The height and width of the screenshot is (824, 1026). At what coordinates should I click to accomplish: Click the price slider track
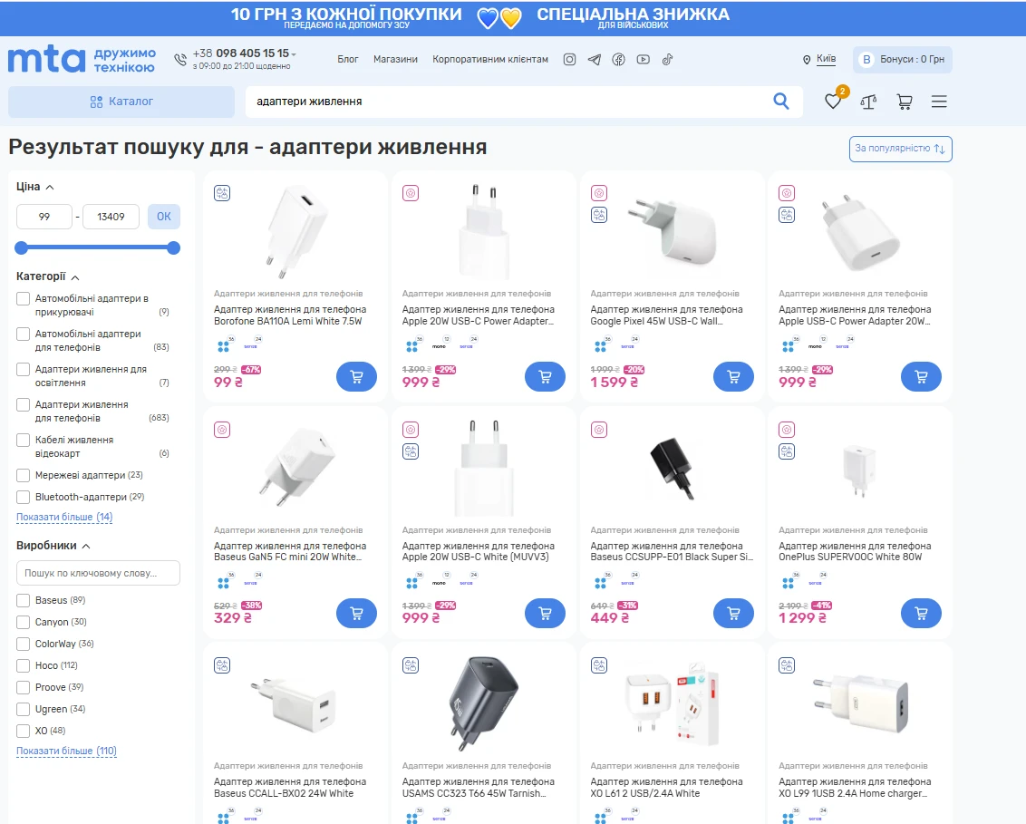coord(98,248)
